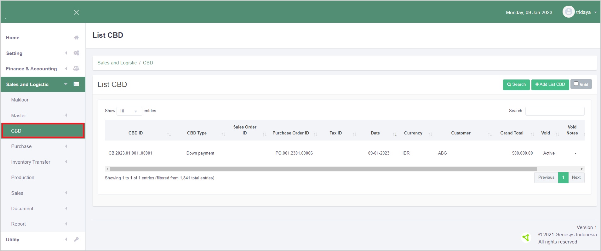Click the Home house icon

[76, 38]
